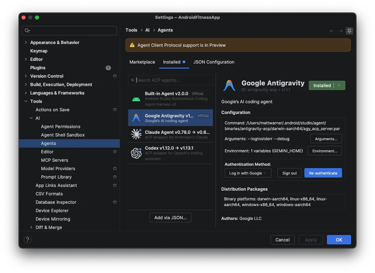Click Tools in the breadcrumb
The height and width of the screenshot is (273, 375).
click(x=131, y=30)
